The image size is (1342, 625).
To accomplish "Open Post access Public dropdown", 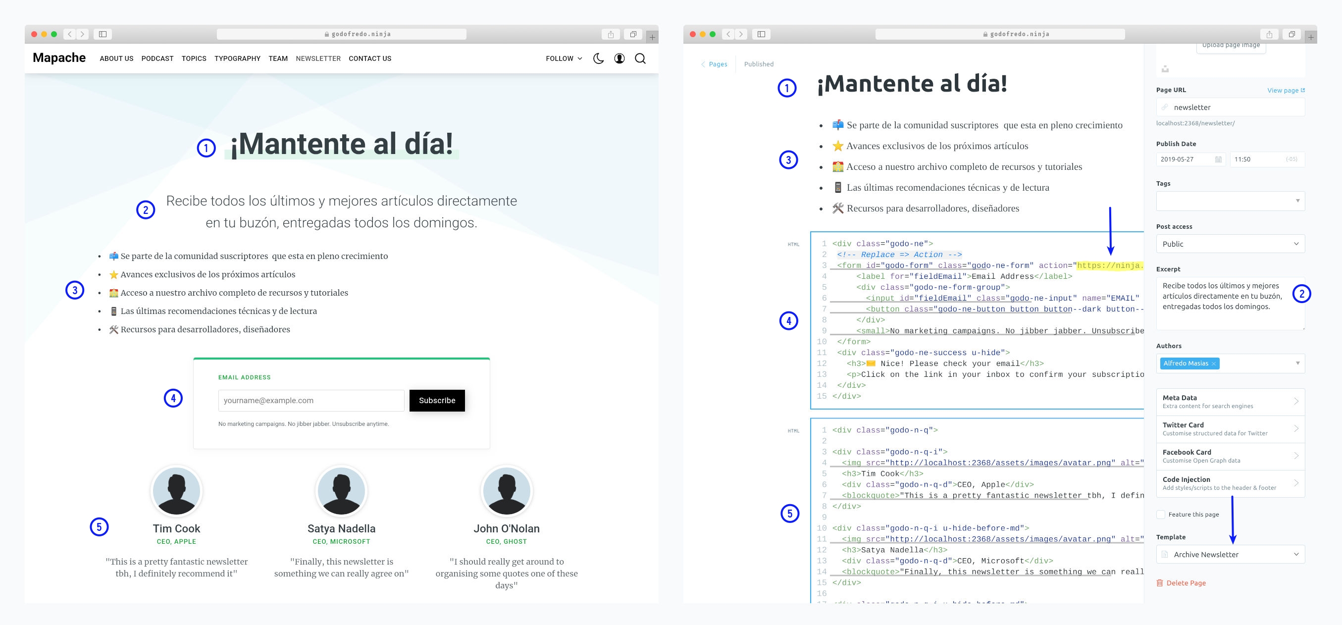I will (1230, 244).
